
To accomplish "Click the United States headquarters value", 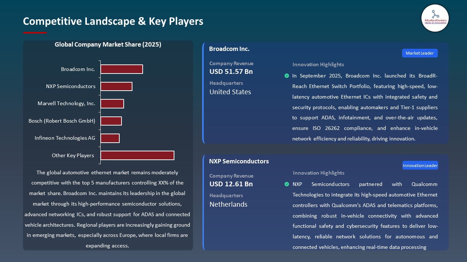I will pos(230,92).
